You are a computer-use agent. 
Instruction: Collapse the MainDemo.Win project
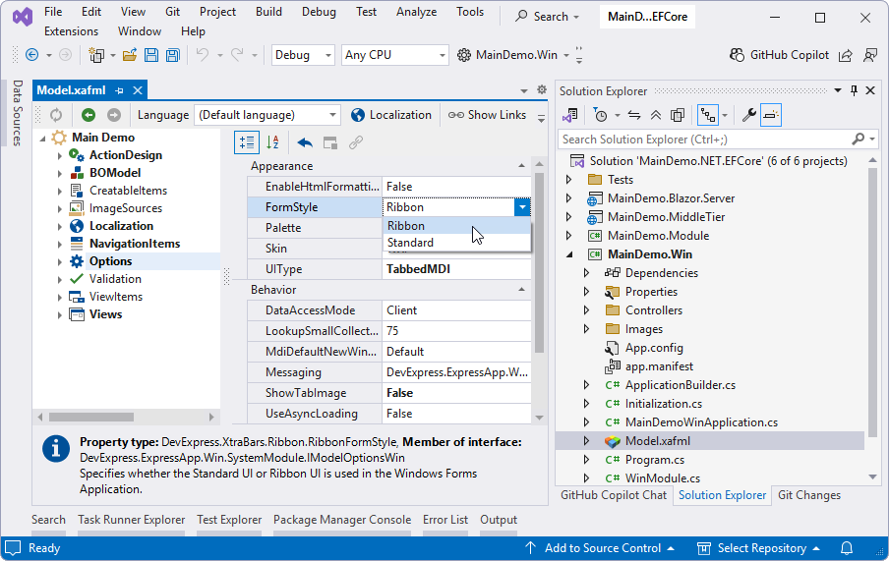tap(569, 254)
